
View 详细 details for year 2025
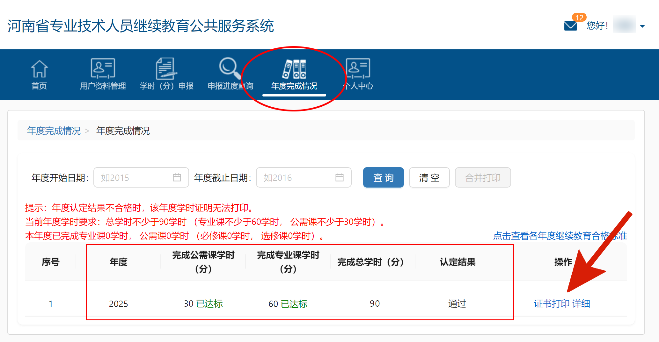pyautogui.click(x=581, y=304)
